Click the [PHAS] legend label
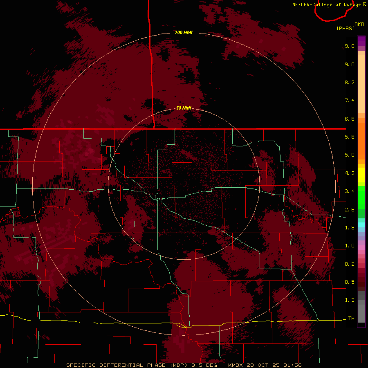The height and width of the screenshot is (368, 368). [x=346, y=28]
